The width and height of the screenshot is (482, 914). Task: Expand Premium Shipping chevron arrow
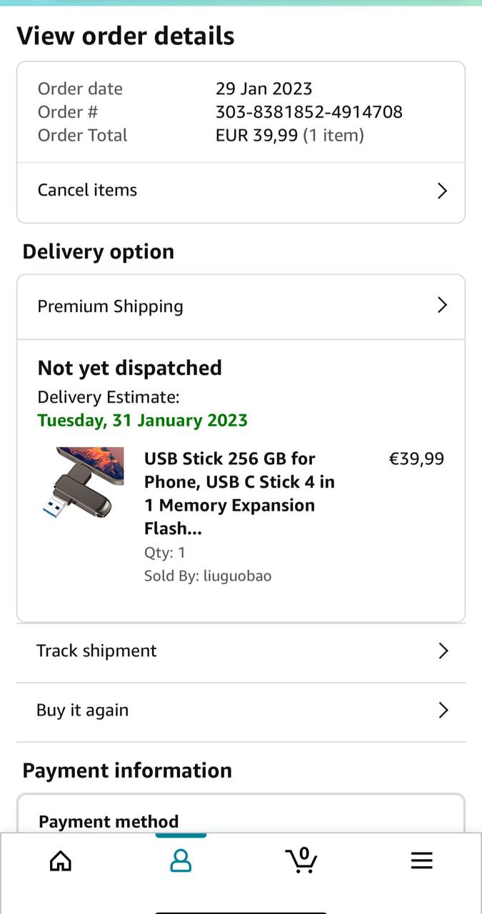[442, 306]
